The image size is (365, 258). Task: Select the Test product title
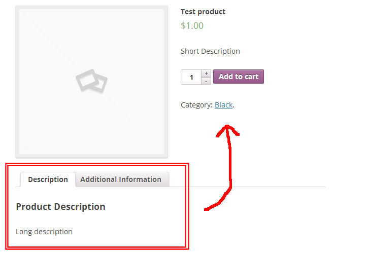[203, 12]
